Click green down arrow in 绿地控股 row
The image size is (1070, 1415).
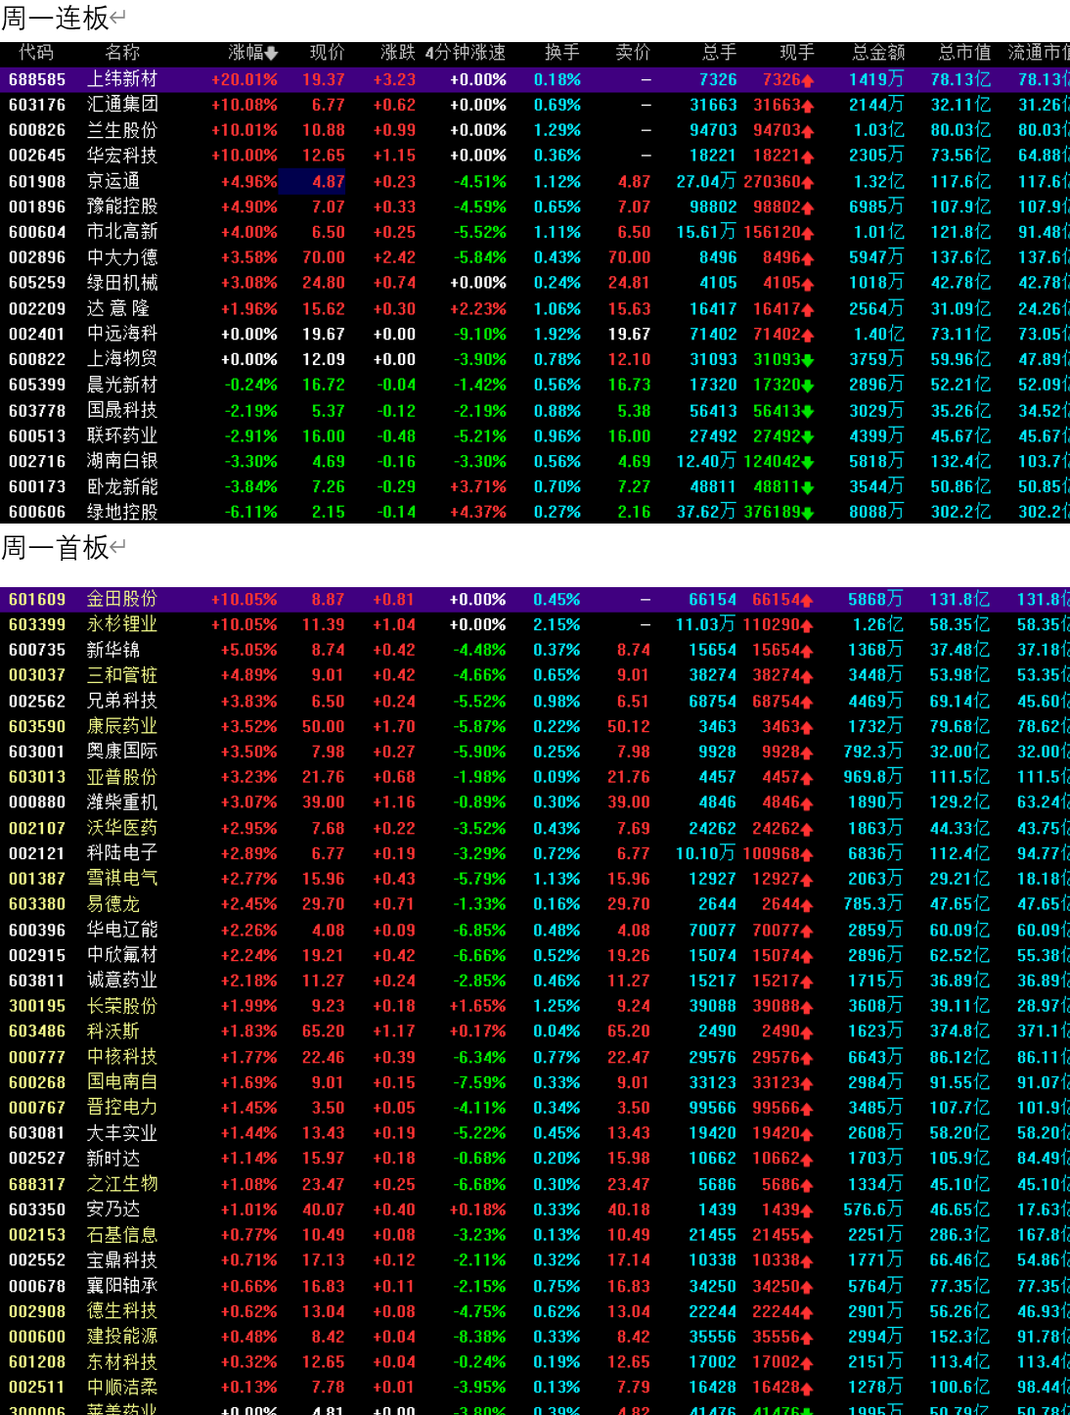808,513
